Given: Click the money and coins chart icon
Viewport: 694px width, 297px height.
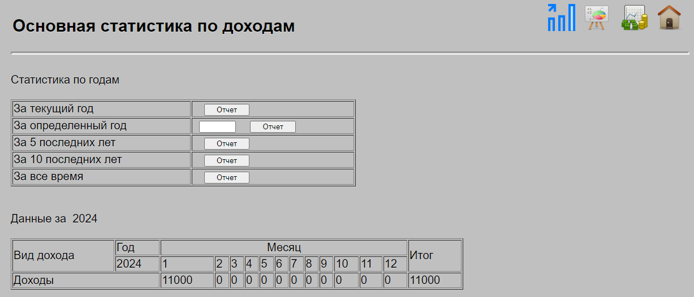Looking at the screenshot, I should click(x=634, y=18).
